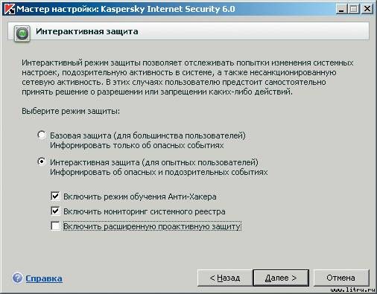377x294 pixels.
Task: Click the Выберите режим защиты label
Action: point(71,111)
